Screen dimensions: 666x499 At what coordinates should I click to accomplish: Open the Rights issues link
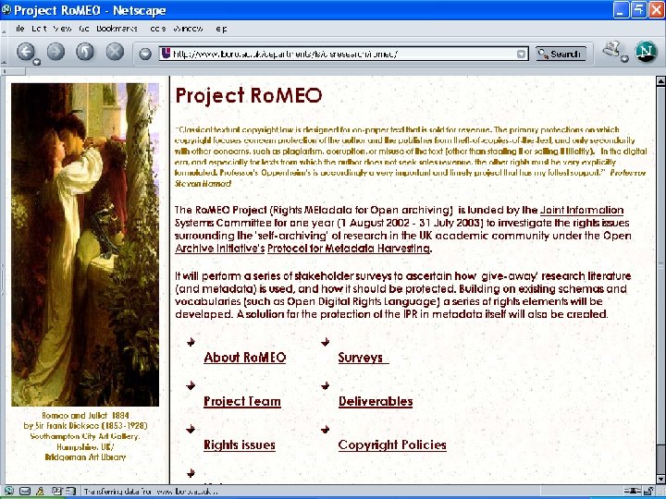tap(240, 444)
